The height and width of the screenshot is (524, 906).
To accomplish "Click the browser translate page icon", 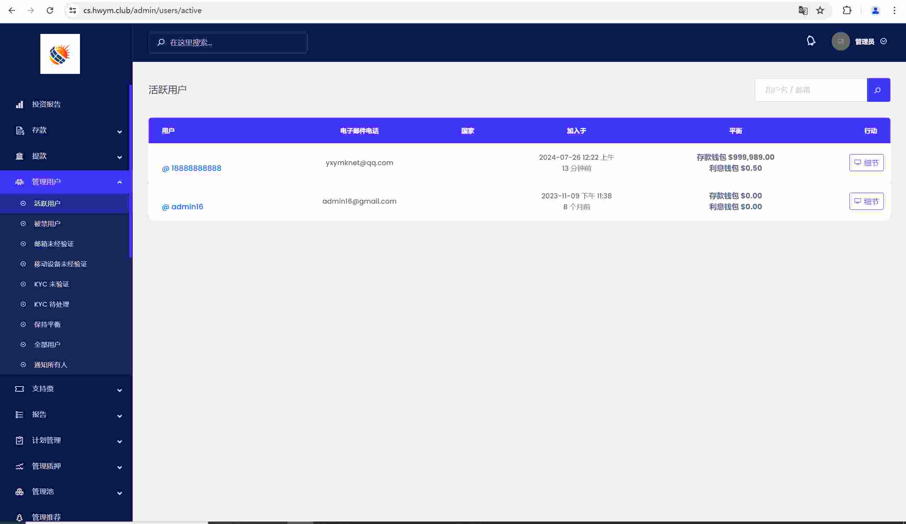I will (802, 10).
